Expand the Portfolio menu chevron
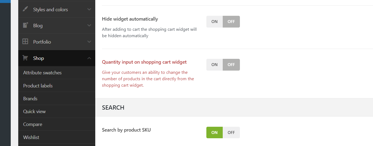 click(89, 42)
